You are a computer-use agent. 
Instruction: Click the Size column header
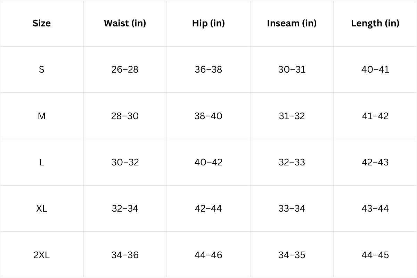coord(42,23)
